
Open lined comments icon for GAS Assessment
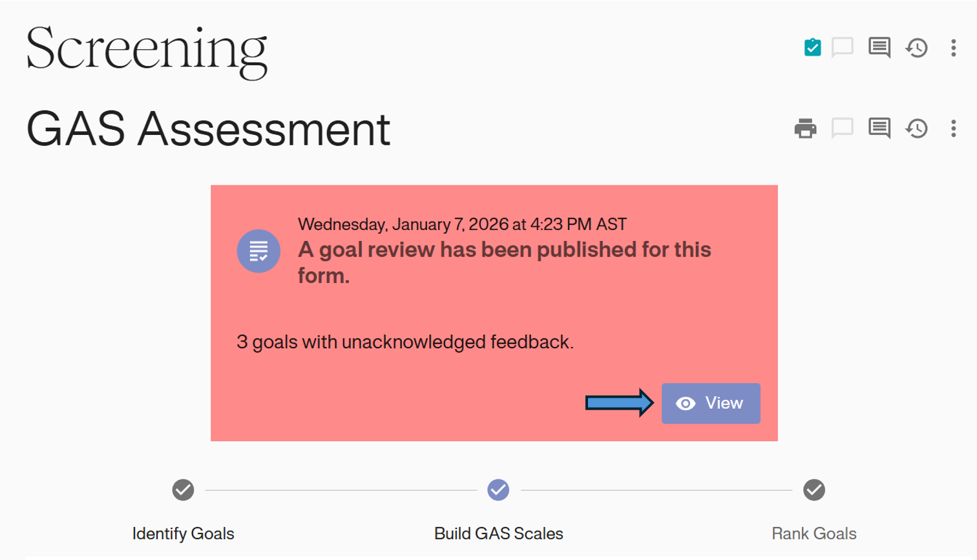tap(879, 128)
